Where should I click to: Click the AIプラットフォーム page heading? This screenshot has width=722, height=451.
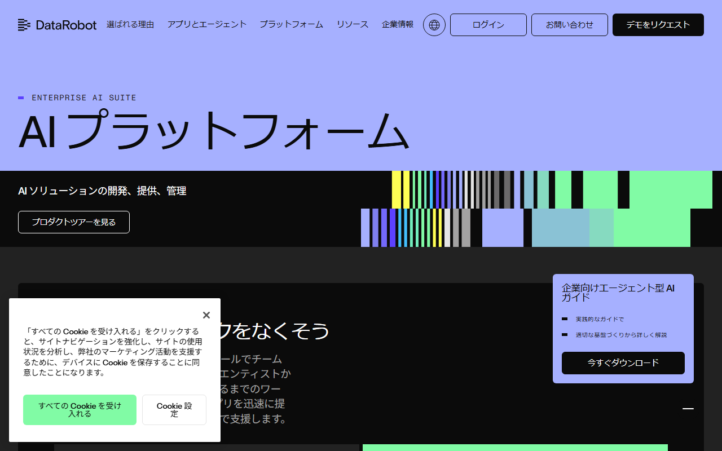pyautogui.click(x=213, y=131)
